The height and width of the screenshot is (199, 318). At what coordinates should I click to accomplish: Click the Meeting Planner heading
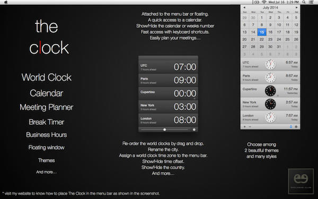[x=47, y=107]
